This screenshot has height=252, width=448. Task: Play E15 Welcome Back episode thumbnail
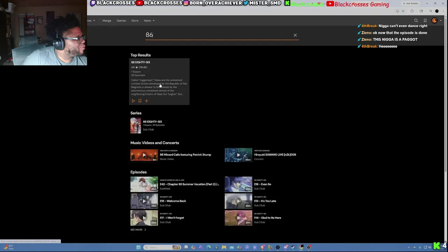point(144,201)
